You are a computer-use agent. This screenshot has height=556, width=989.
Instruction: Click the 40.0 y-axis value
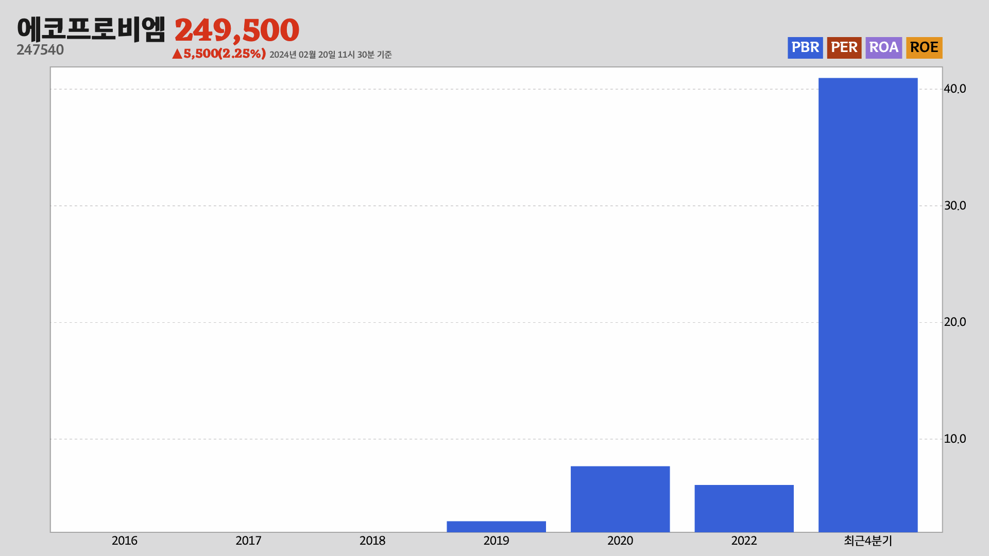[x=955, y=89]
